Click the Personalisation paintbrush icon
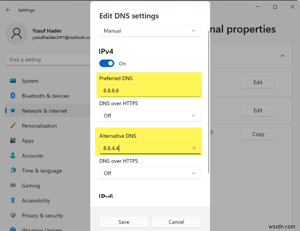The width and height of the screenshot is (300, 231). pos(13,126)
